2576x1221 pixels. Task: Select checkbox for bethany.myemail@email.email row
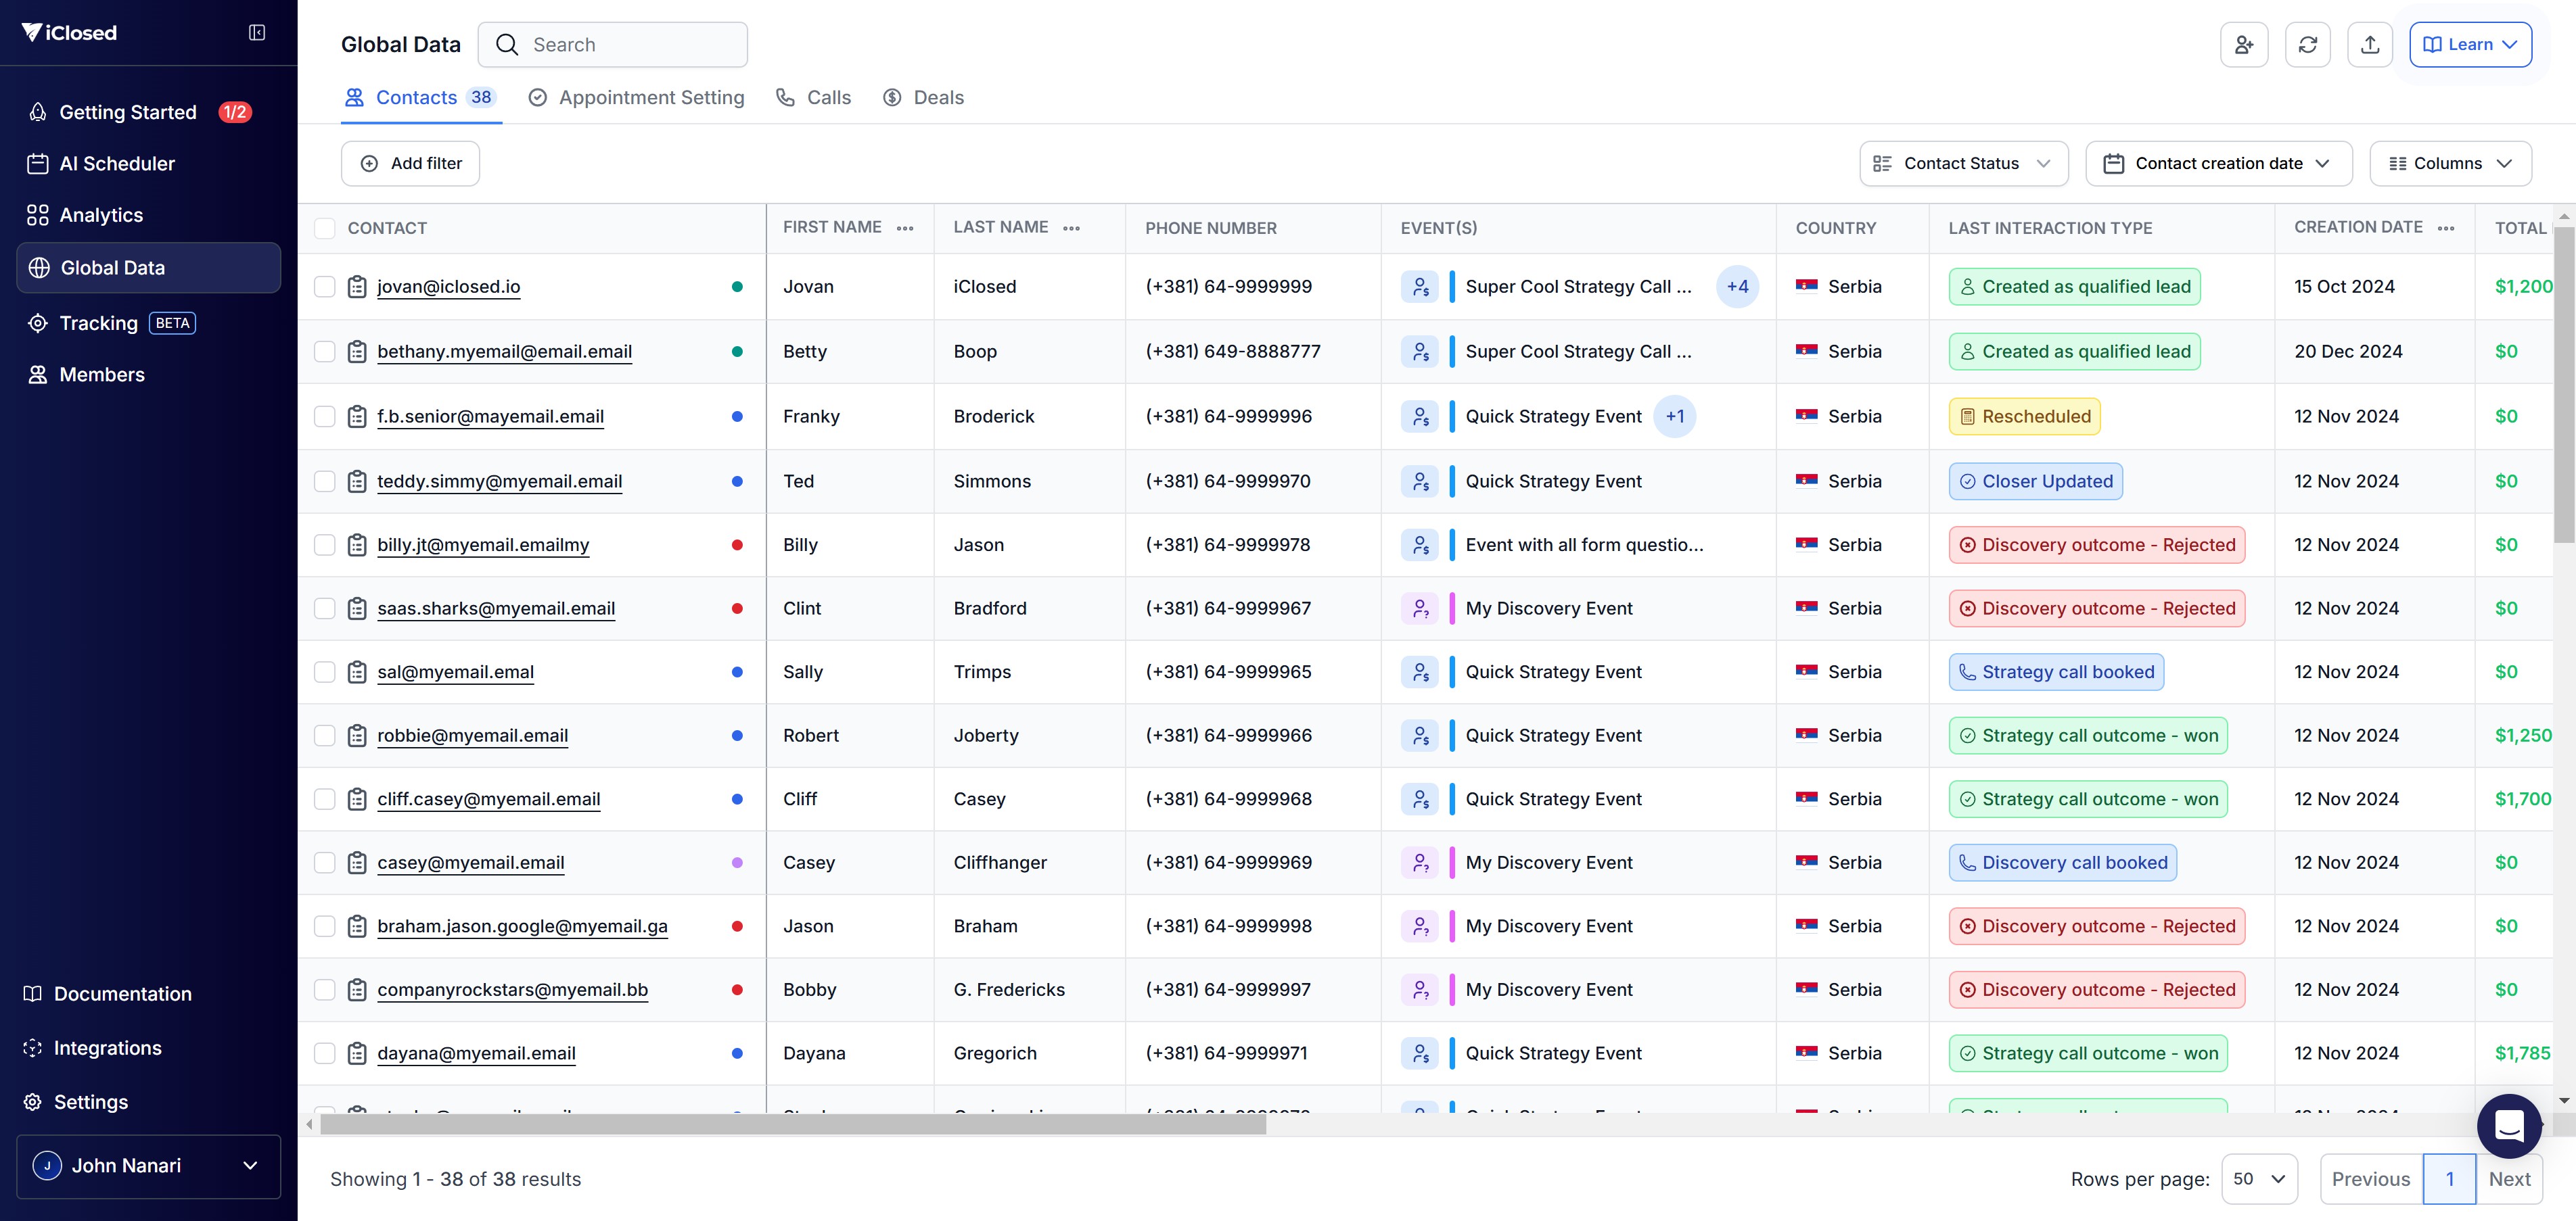click(324, 352)
